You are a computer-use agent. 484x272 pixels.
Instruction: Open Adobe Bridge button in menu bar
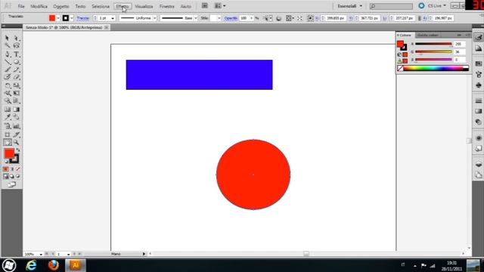[205, 6]
